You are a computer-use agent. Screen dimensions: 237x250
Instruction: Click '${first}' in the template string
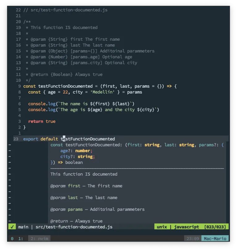100,104
